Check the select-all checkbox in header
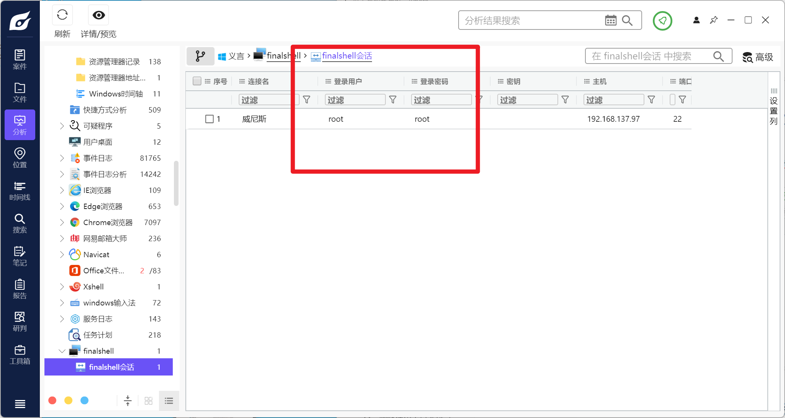This screenshot has height=418, width=785. 197,81
